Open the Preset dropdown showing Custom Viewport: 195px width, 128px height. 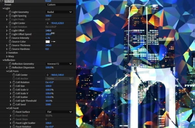[61, 5]
